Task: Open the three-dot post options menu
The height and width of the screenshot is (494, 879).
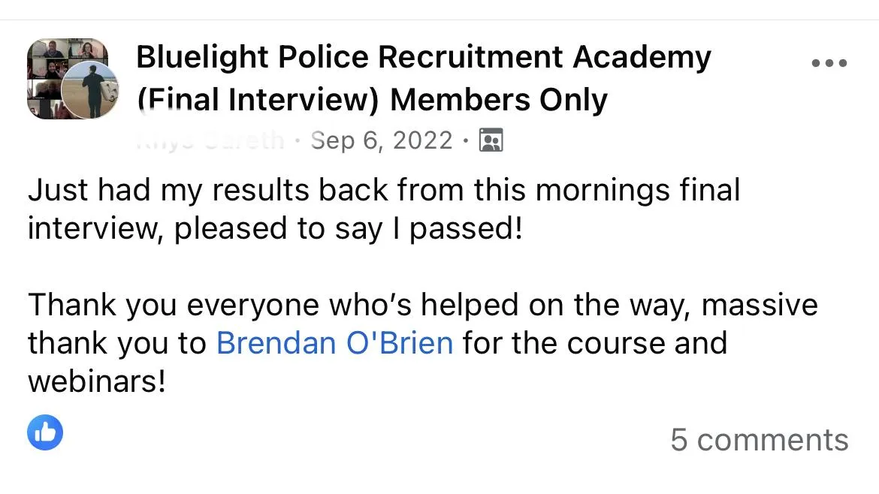Action: tap(829, 63)
